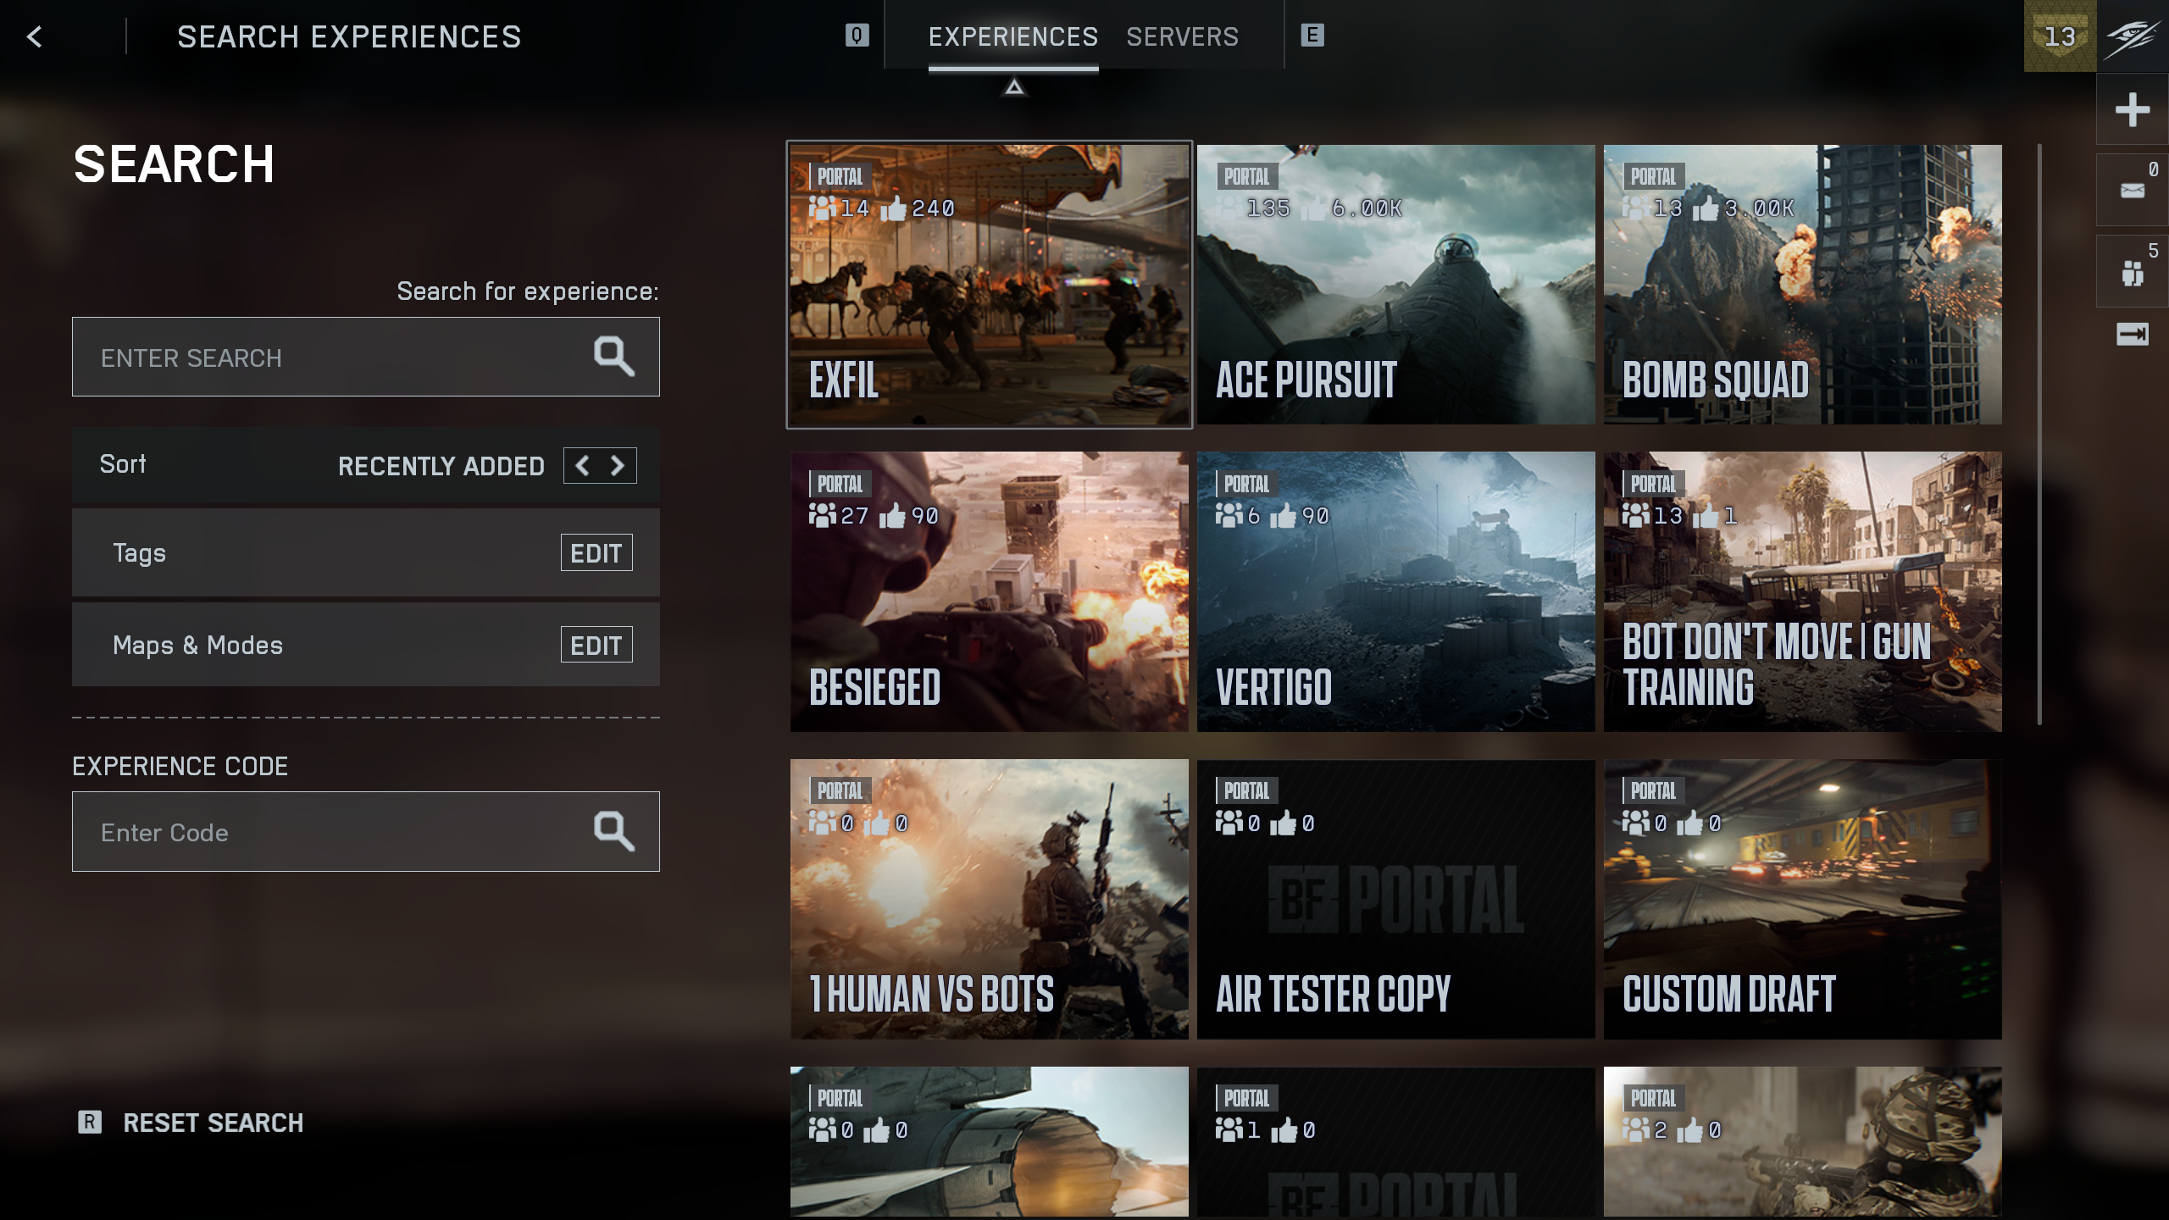Open the squad members icon
Image resolution: width=2169 pixels, height=1220 pixels.
2132,273
